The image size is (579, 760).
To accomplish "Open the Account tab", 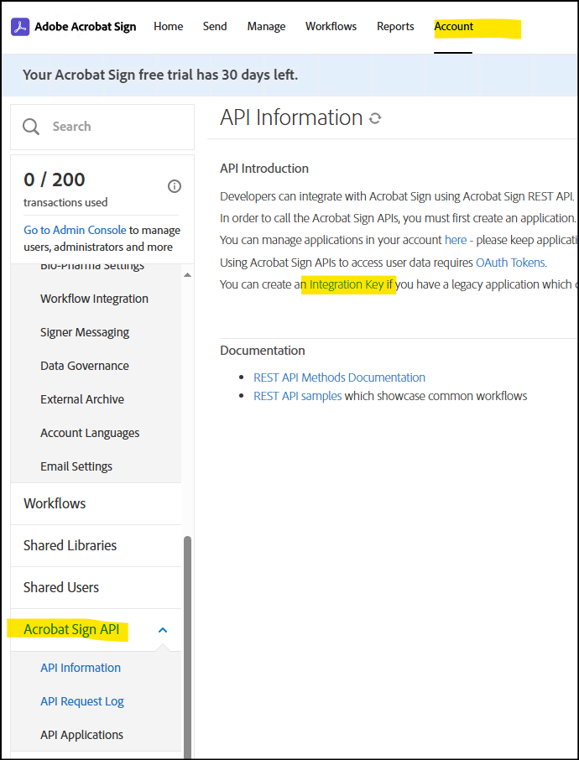I will (x=453, y=27).
